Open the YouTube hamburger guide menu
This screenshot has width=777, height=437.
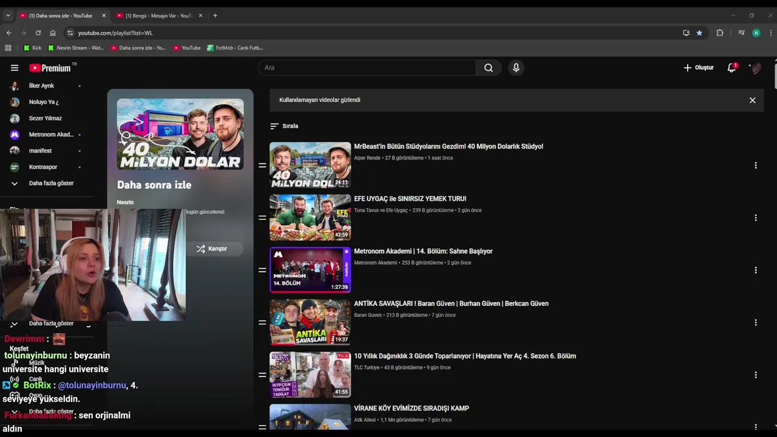15,68
